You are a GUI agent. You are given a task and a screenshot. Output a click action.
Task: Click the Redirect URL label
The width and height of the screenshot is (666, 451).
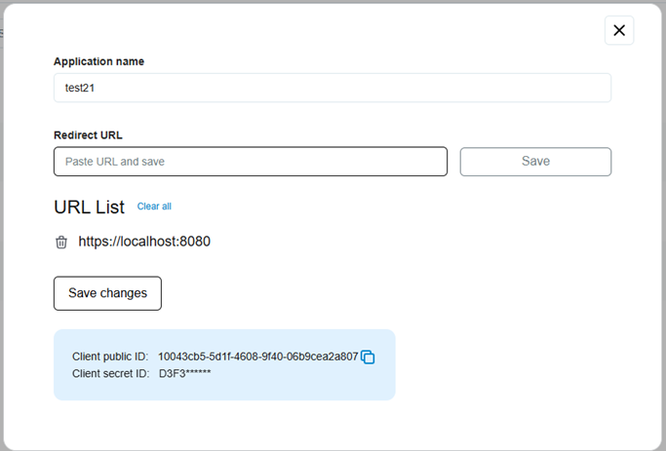coord(88,135)
